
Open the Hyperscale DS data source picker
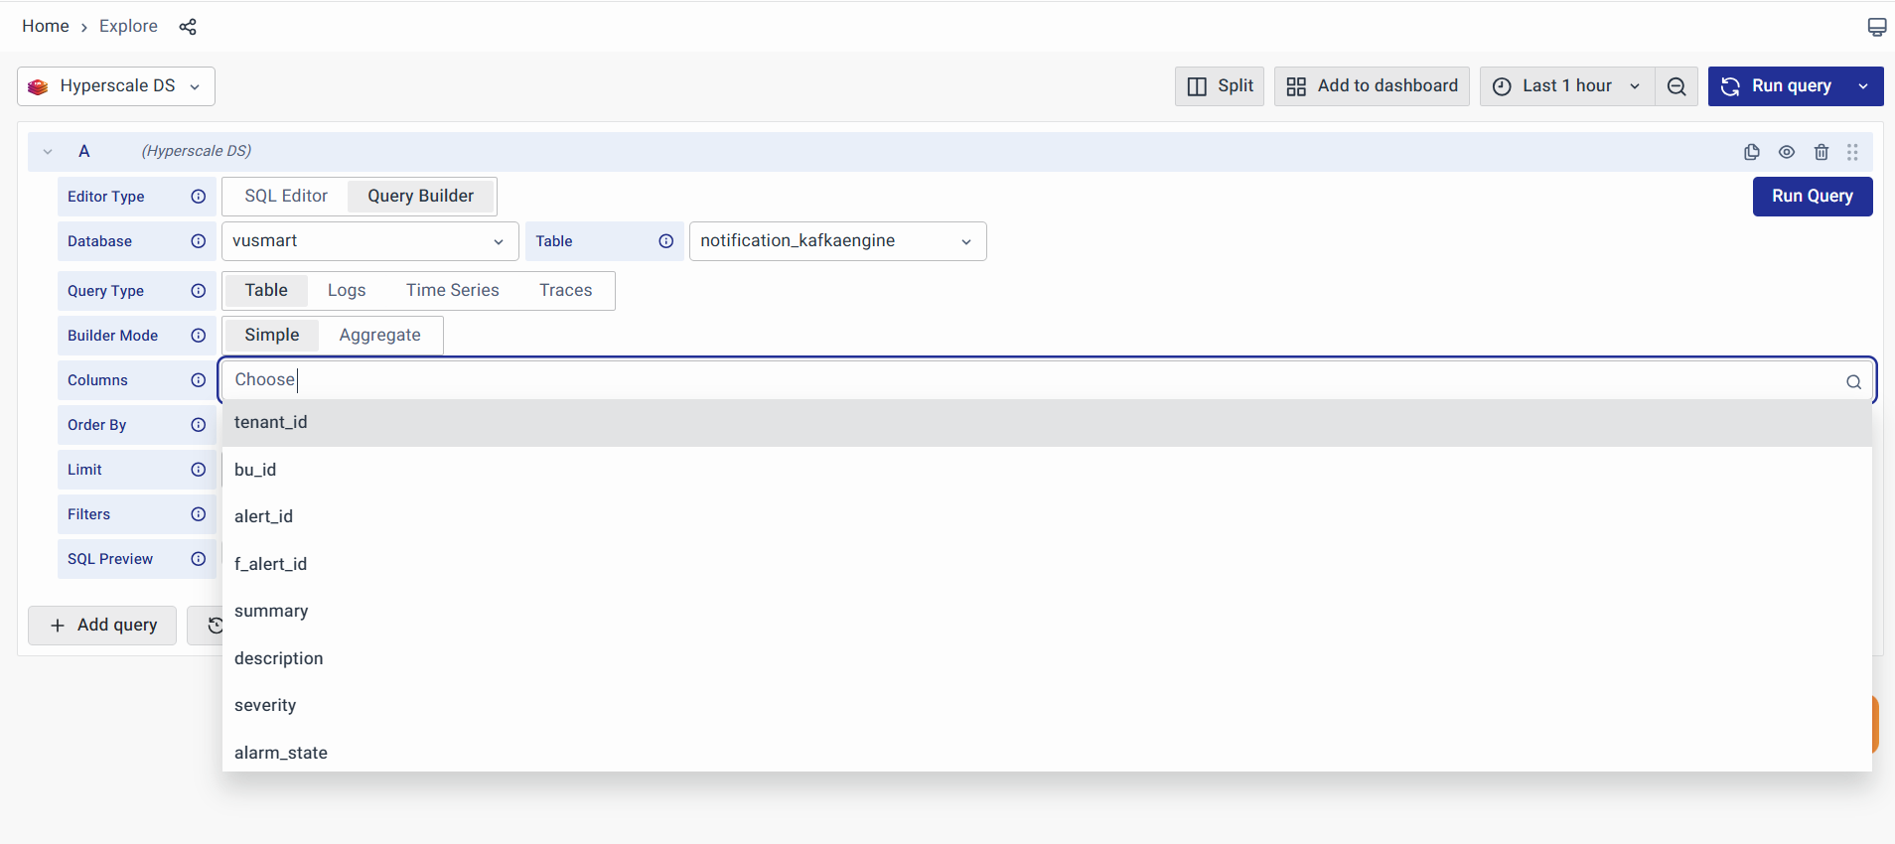[116, 86]
